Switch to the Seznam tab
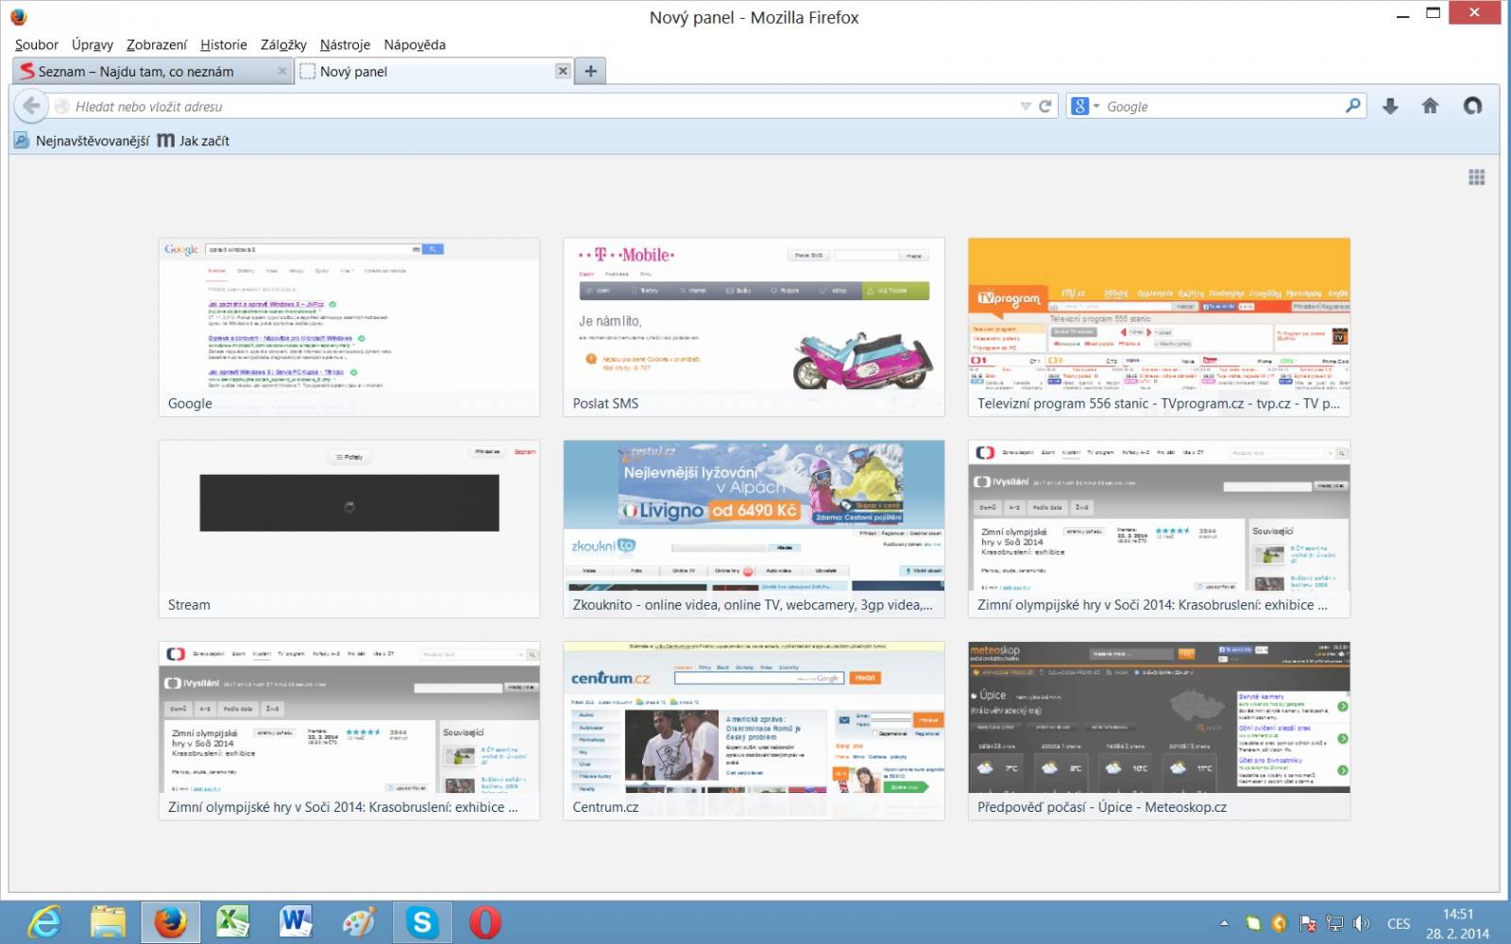1511x944 pixels. [x=152, y=71]
